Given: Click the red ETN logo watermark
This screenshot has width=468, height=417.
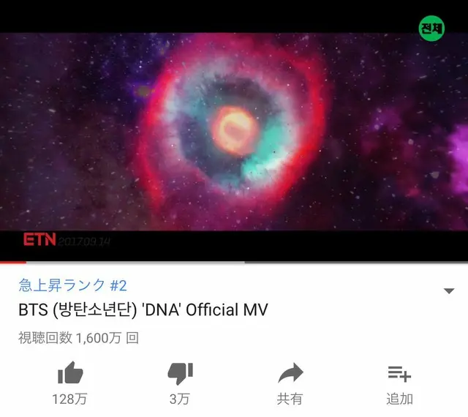Looking at the screenshot, I should (x=39, y=239).
